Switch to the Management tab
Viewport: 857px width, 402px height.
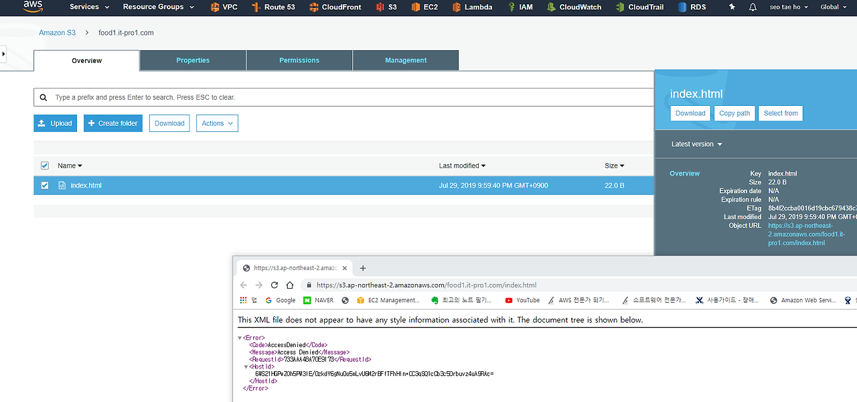(406, 60)
